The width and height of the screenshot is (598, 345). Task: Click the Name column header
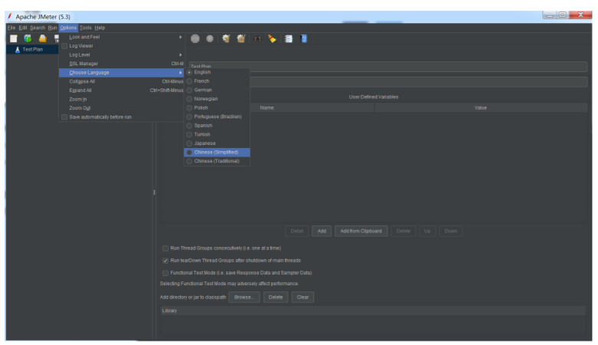[267, 108]
